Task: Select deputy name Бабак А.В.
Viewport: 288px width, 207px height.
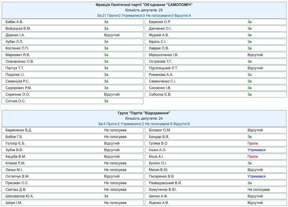Action: [14, 22]
